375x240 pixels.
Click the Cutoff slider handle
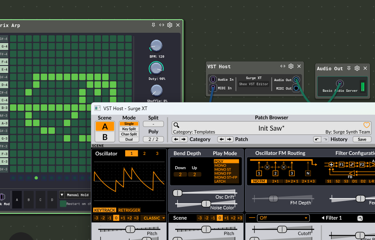(282, 229)
